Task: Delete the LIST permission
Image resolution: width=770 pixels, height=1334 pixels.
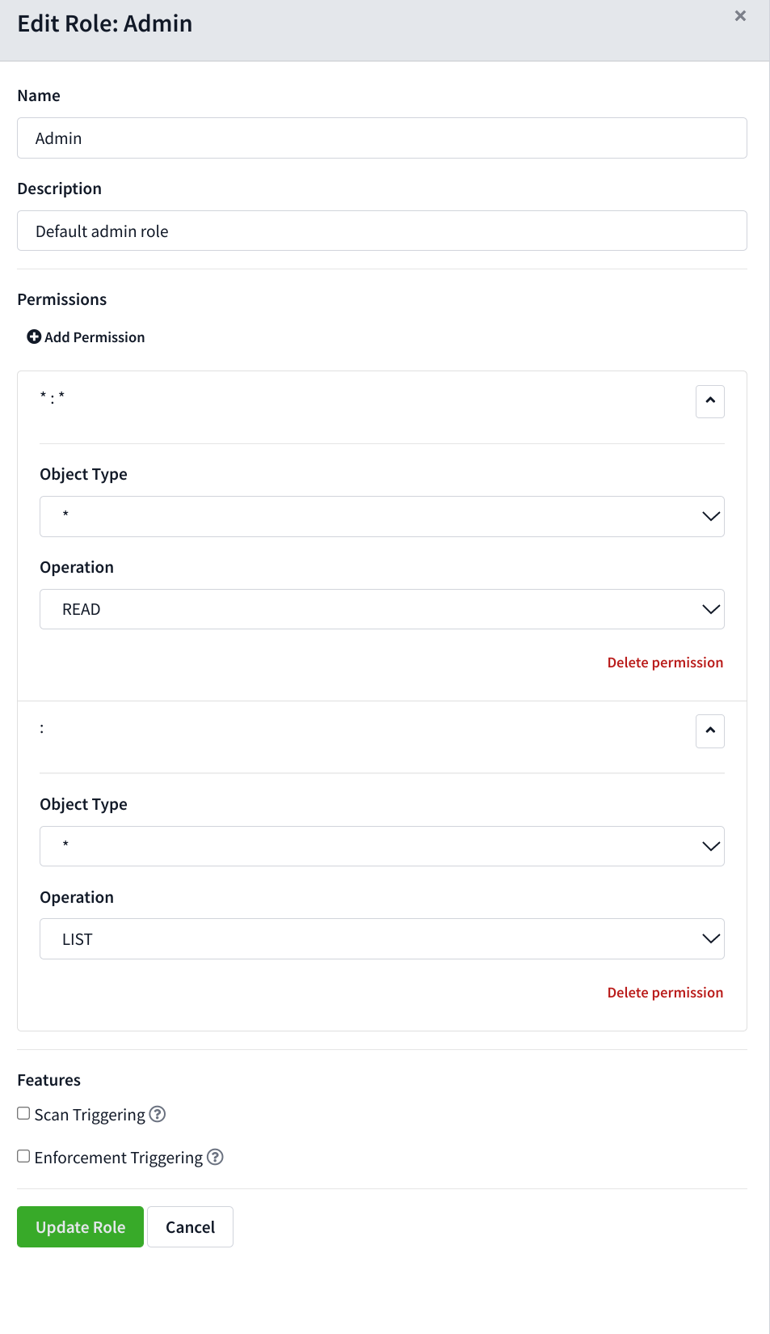Action: (665, 993)
